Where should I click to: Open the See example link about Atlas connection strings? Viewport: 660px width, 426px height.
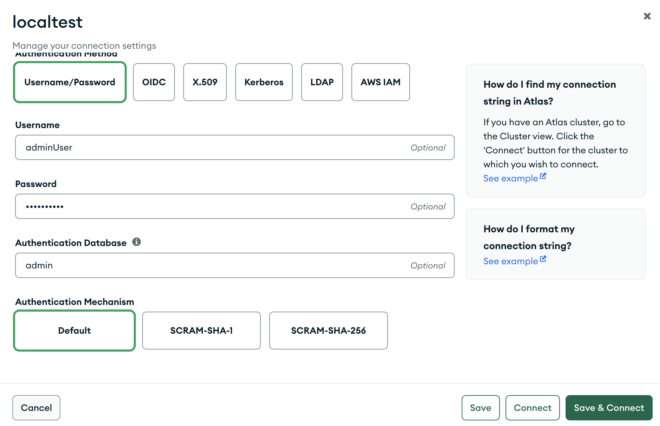(x=509, y=178)
